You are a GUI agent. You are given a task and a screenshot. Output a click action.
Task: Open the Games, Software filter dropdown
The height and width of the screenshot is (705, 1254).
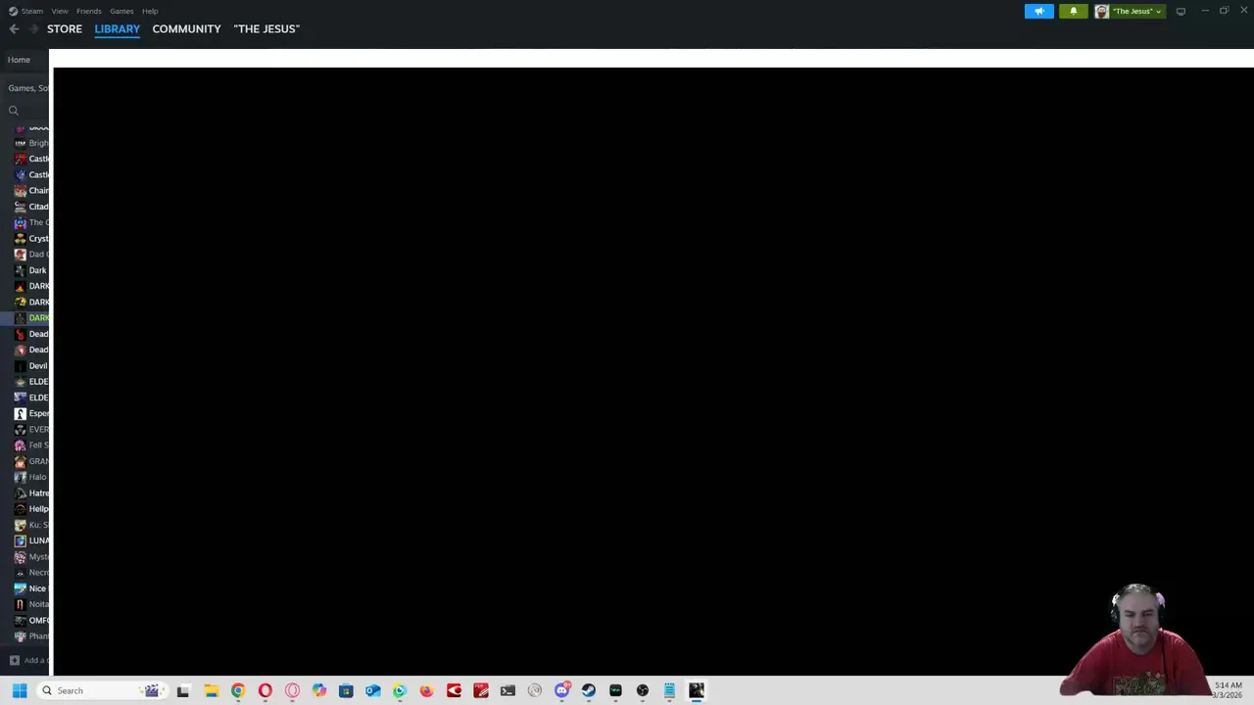coord(28,88)
